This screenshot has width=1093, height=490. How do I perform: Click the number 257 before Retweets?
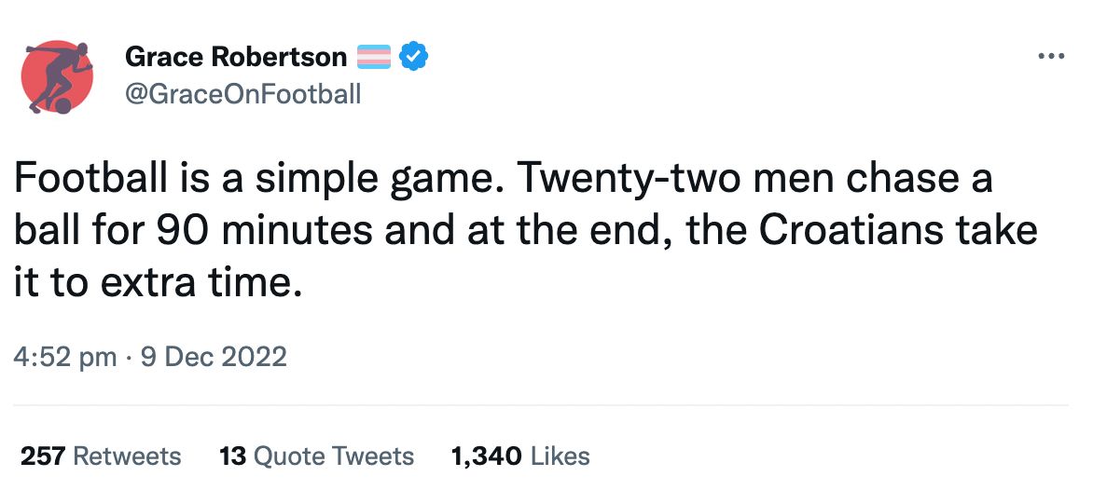coord(43,456)
